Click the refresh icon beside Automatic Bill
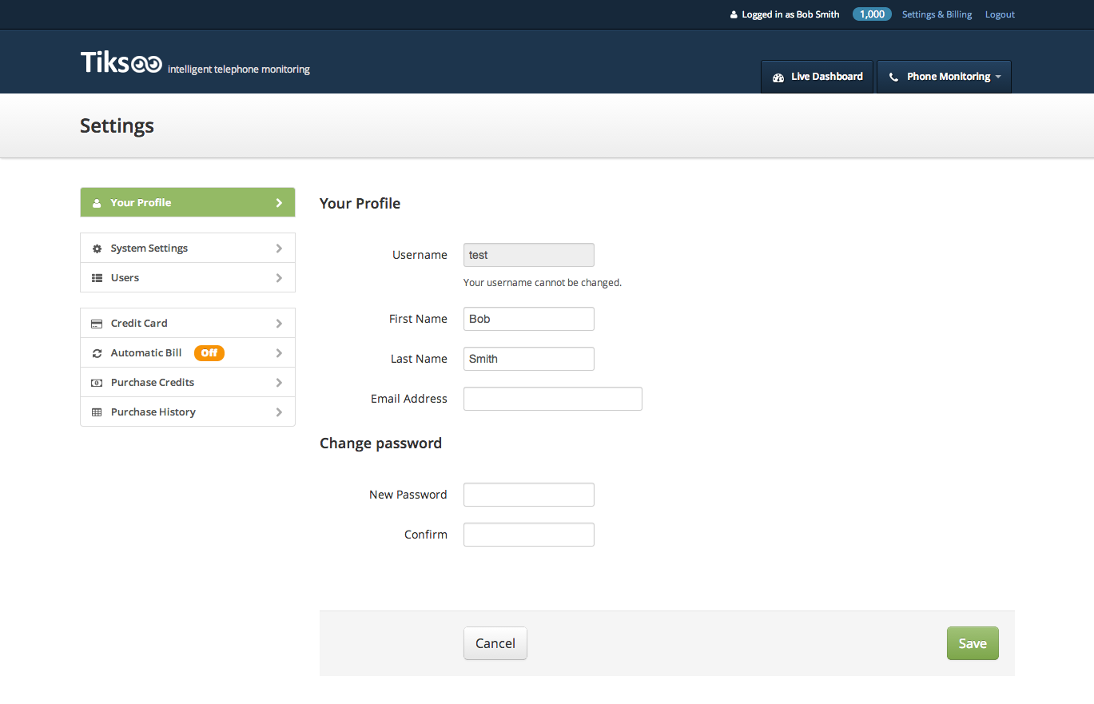1094x704 pixels. (x=97, y=353)
